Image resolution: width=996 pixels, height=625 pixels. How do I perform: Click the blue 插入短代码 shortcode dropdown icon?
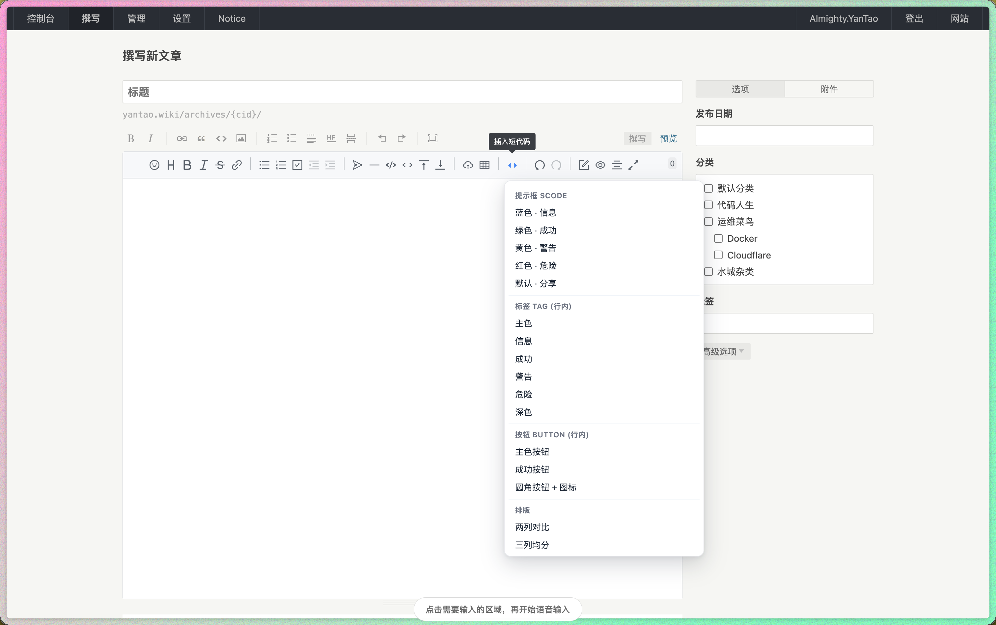click(512, 165)
